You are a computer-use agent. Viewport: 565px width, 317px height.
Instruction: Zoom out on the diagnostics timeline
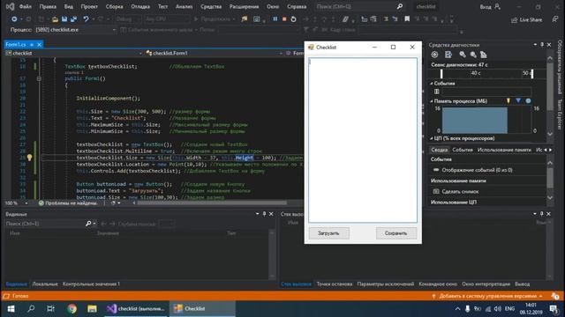(473, 55)
